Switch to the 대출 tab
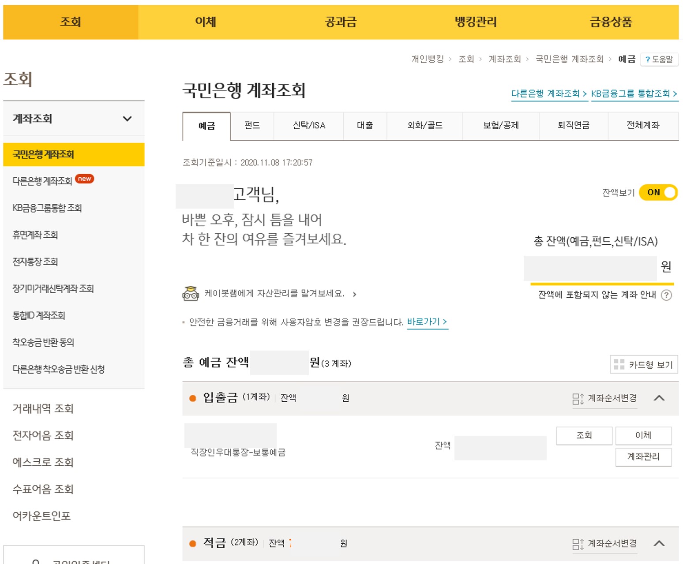The width and height of the screenshot is (683, 564). (x=365, y=126)
